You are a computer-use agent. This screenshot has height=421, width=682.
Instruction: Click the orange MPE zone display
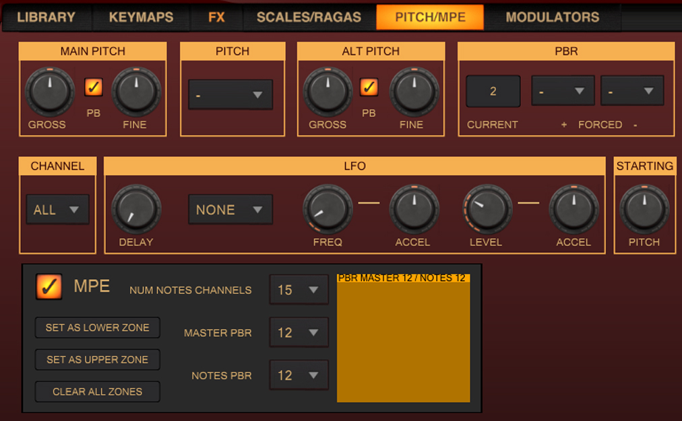[x=403, y=338]
